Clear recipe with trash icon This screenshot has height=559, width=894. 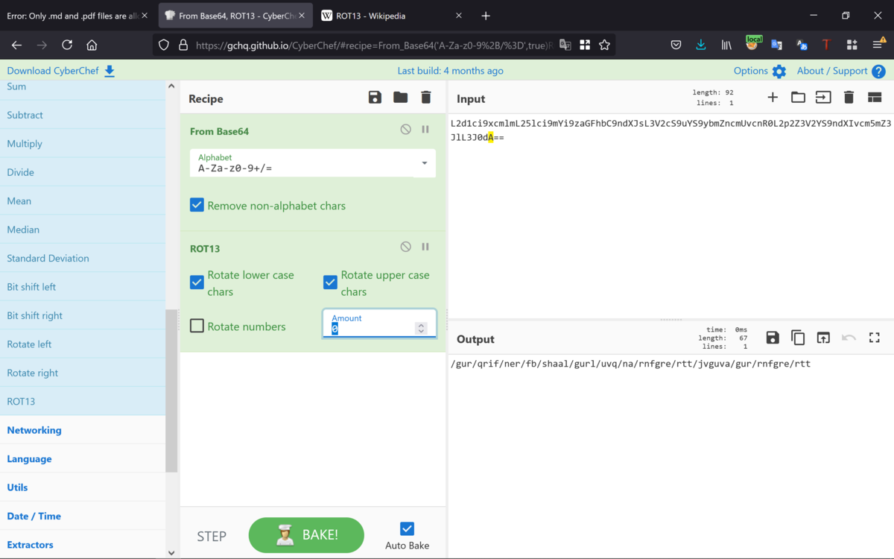pos(426,98)
